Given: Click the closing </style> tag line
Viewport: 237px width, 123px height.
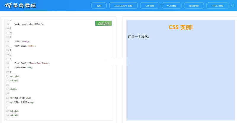Looking at the screenshot, I should tap(15, 76).
